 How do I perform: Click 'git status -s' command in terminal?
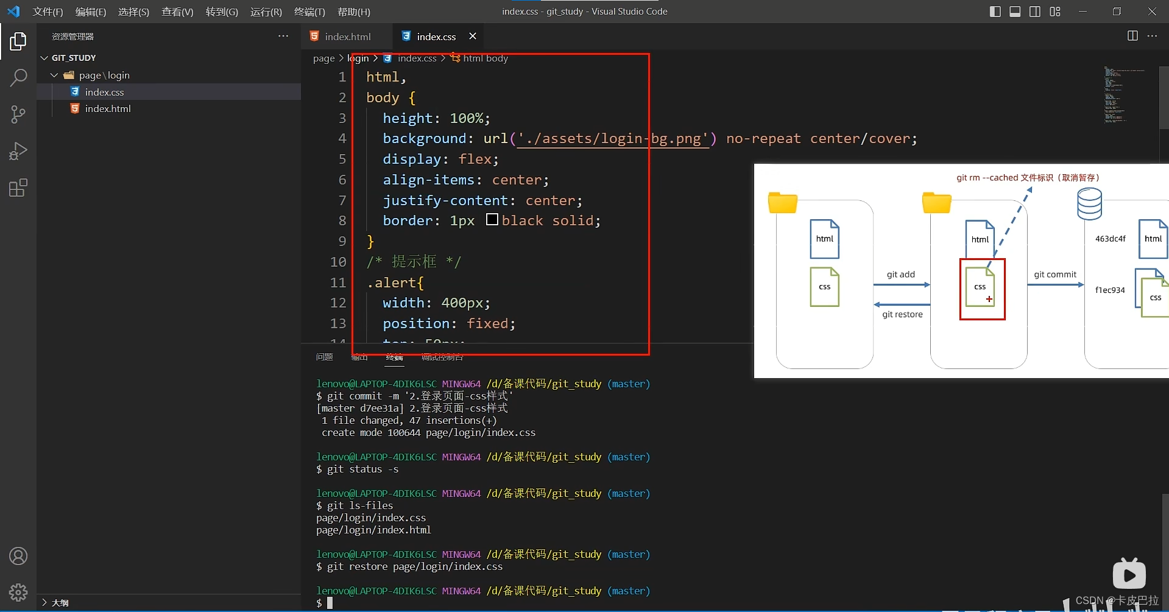363,469
